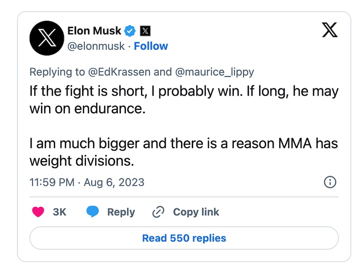Viewport: 361px width, 270px height.
Task: Open the Elon Musk display name
Action: click(x=94, y=31)
